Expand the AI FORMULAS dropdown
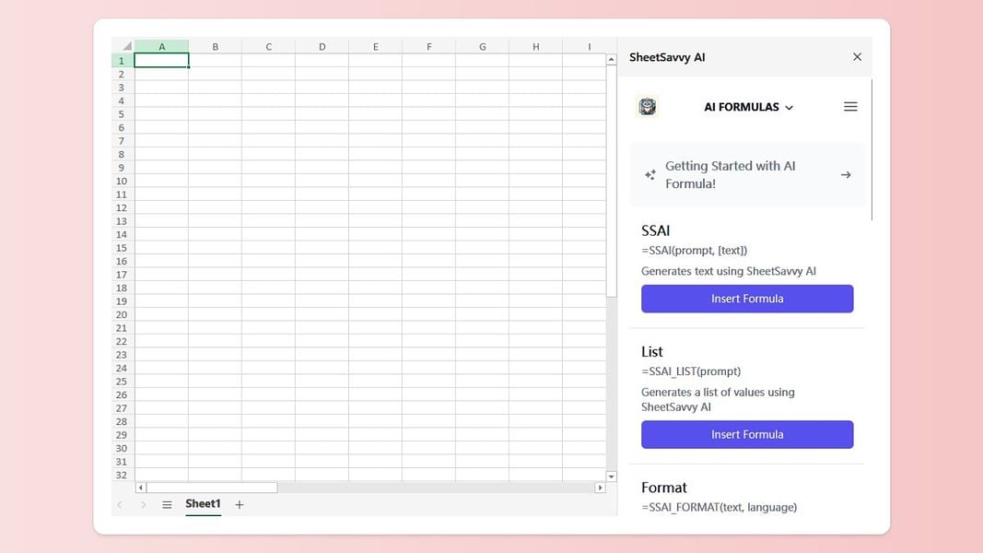The width and height of the screenshot is (983, 553). tap(748, 107)
